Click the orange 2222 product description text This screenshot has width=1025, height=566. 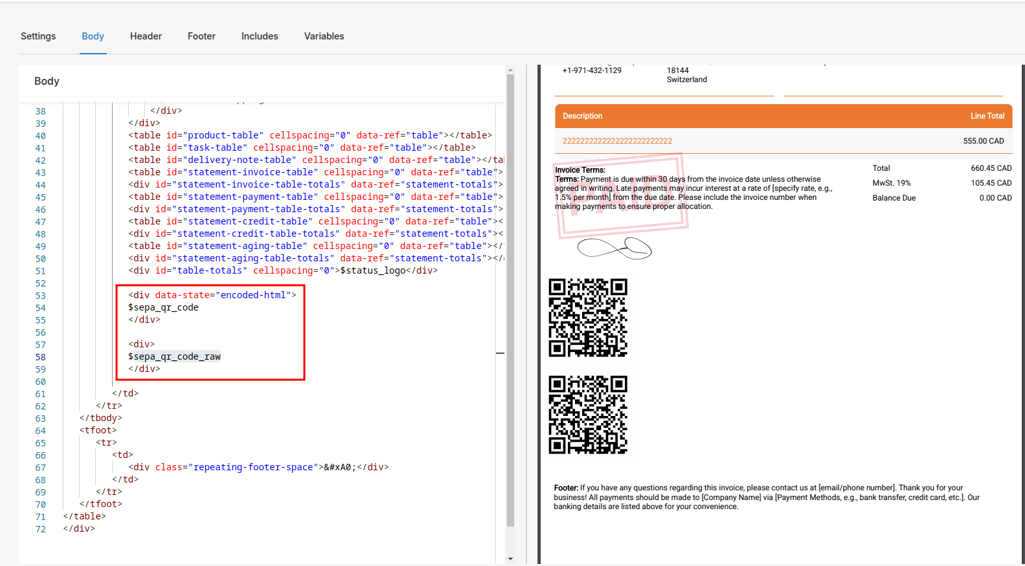point(617,141)
